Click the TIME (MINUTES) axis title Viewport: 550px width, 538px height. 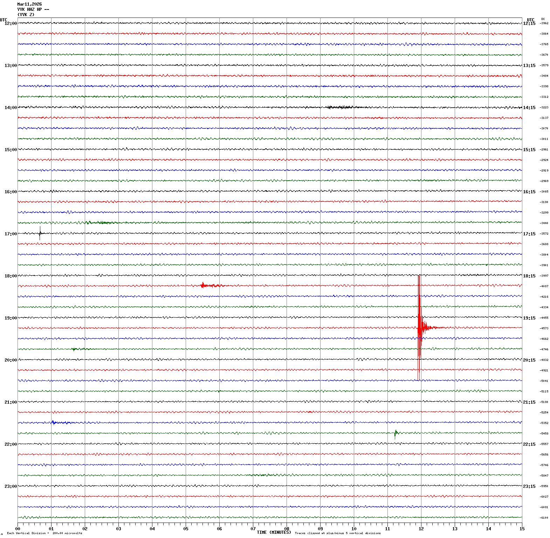pyautogui.click(x=274, y=532)
